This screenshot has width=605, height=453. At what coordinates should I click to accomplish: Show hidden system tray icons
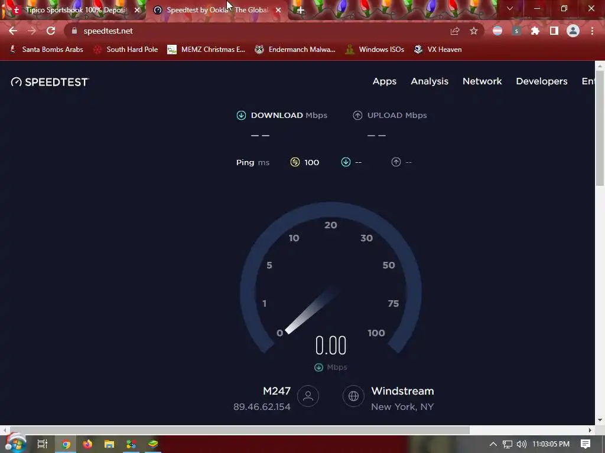(493, 444)
